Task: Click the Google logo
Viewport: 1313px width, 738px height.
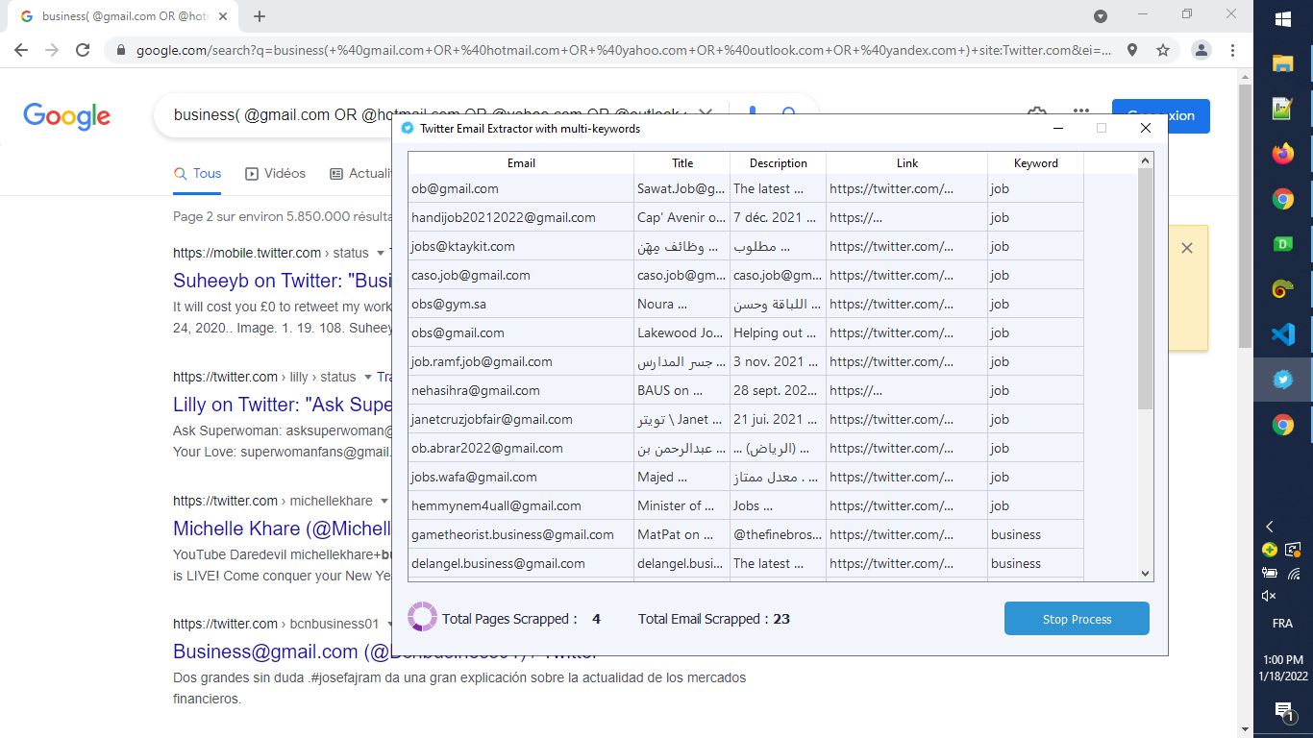Action: click(66, 116)
